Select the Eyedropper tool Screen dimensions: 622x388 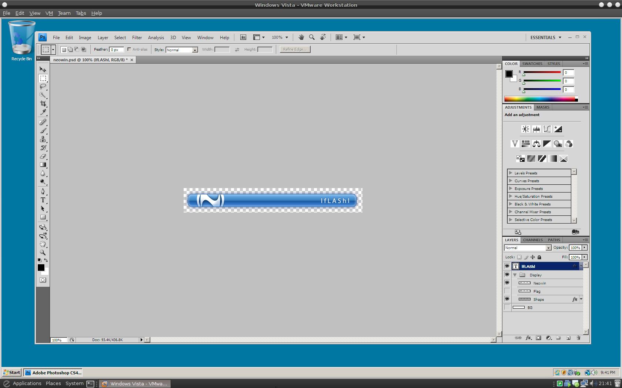pos(43,112)
